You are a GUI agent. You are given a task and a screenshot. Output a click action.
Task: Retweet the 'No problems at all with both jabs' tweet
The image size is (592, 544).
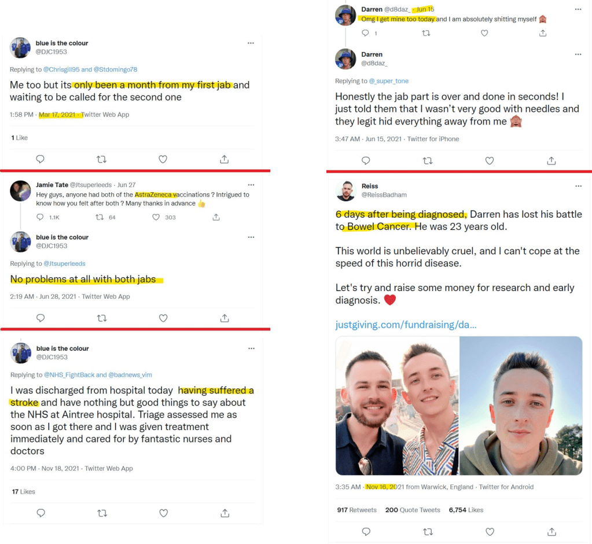102,318
